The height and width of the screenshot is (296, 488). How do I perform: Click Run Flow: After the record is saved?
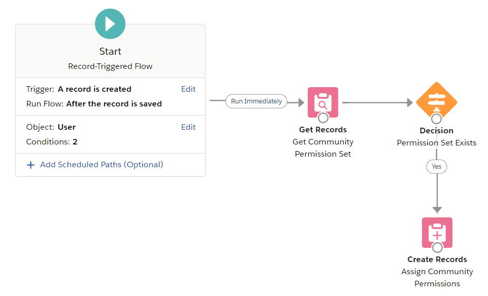(x=94, y=104)
